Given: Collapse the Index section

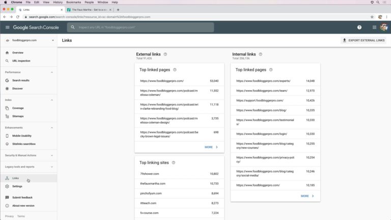Looking at the screenshot, I should click(52, 100).
